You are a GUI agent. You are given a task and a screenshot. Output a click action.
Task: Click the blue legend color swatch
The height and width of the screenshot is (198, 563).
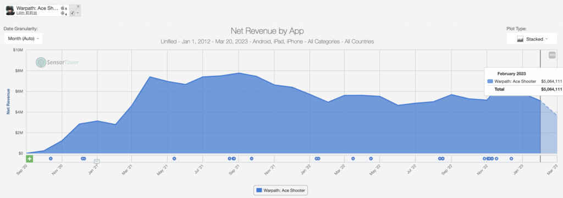[x=260, y=190]
